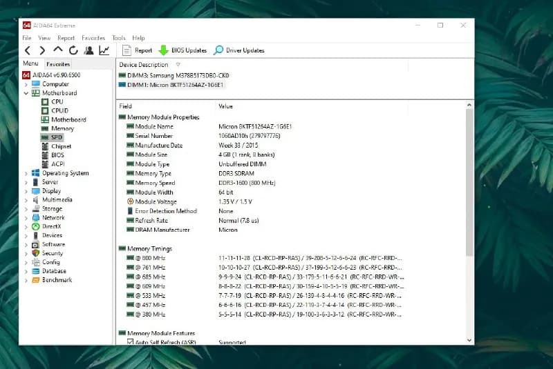Expand the Network tree node
This screenshot has width=553, height=369.
point(26,218)
